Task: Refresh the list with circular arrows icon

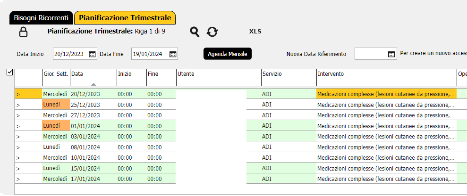Action: tap(212, 32)
